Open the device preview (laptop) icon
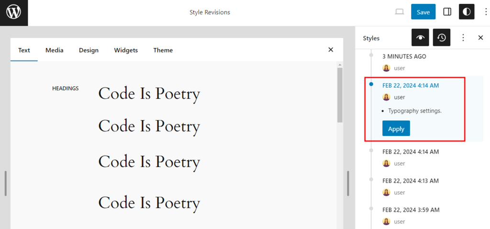This screenshot has width=490, height=229. (400, 12)
